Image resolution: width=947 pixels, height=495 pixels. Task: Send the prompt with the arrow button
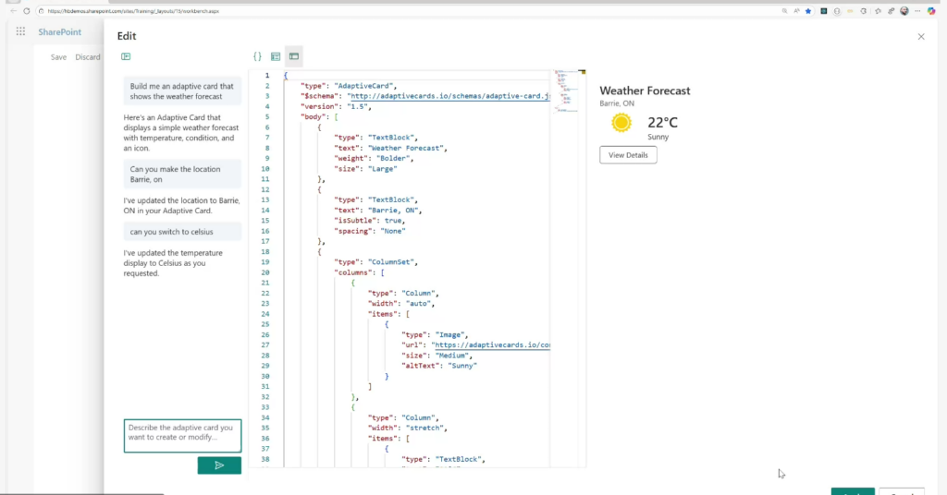coord(219,465)
